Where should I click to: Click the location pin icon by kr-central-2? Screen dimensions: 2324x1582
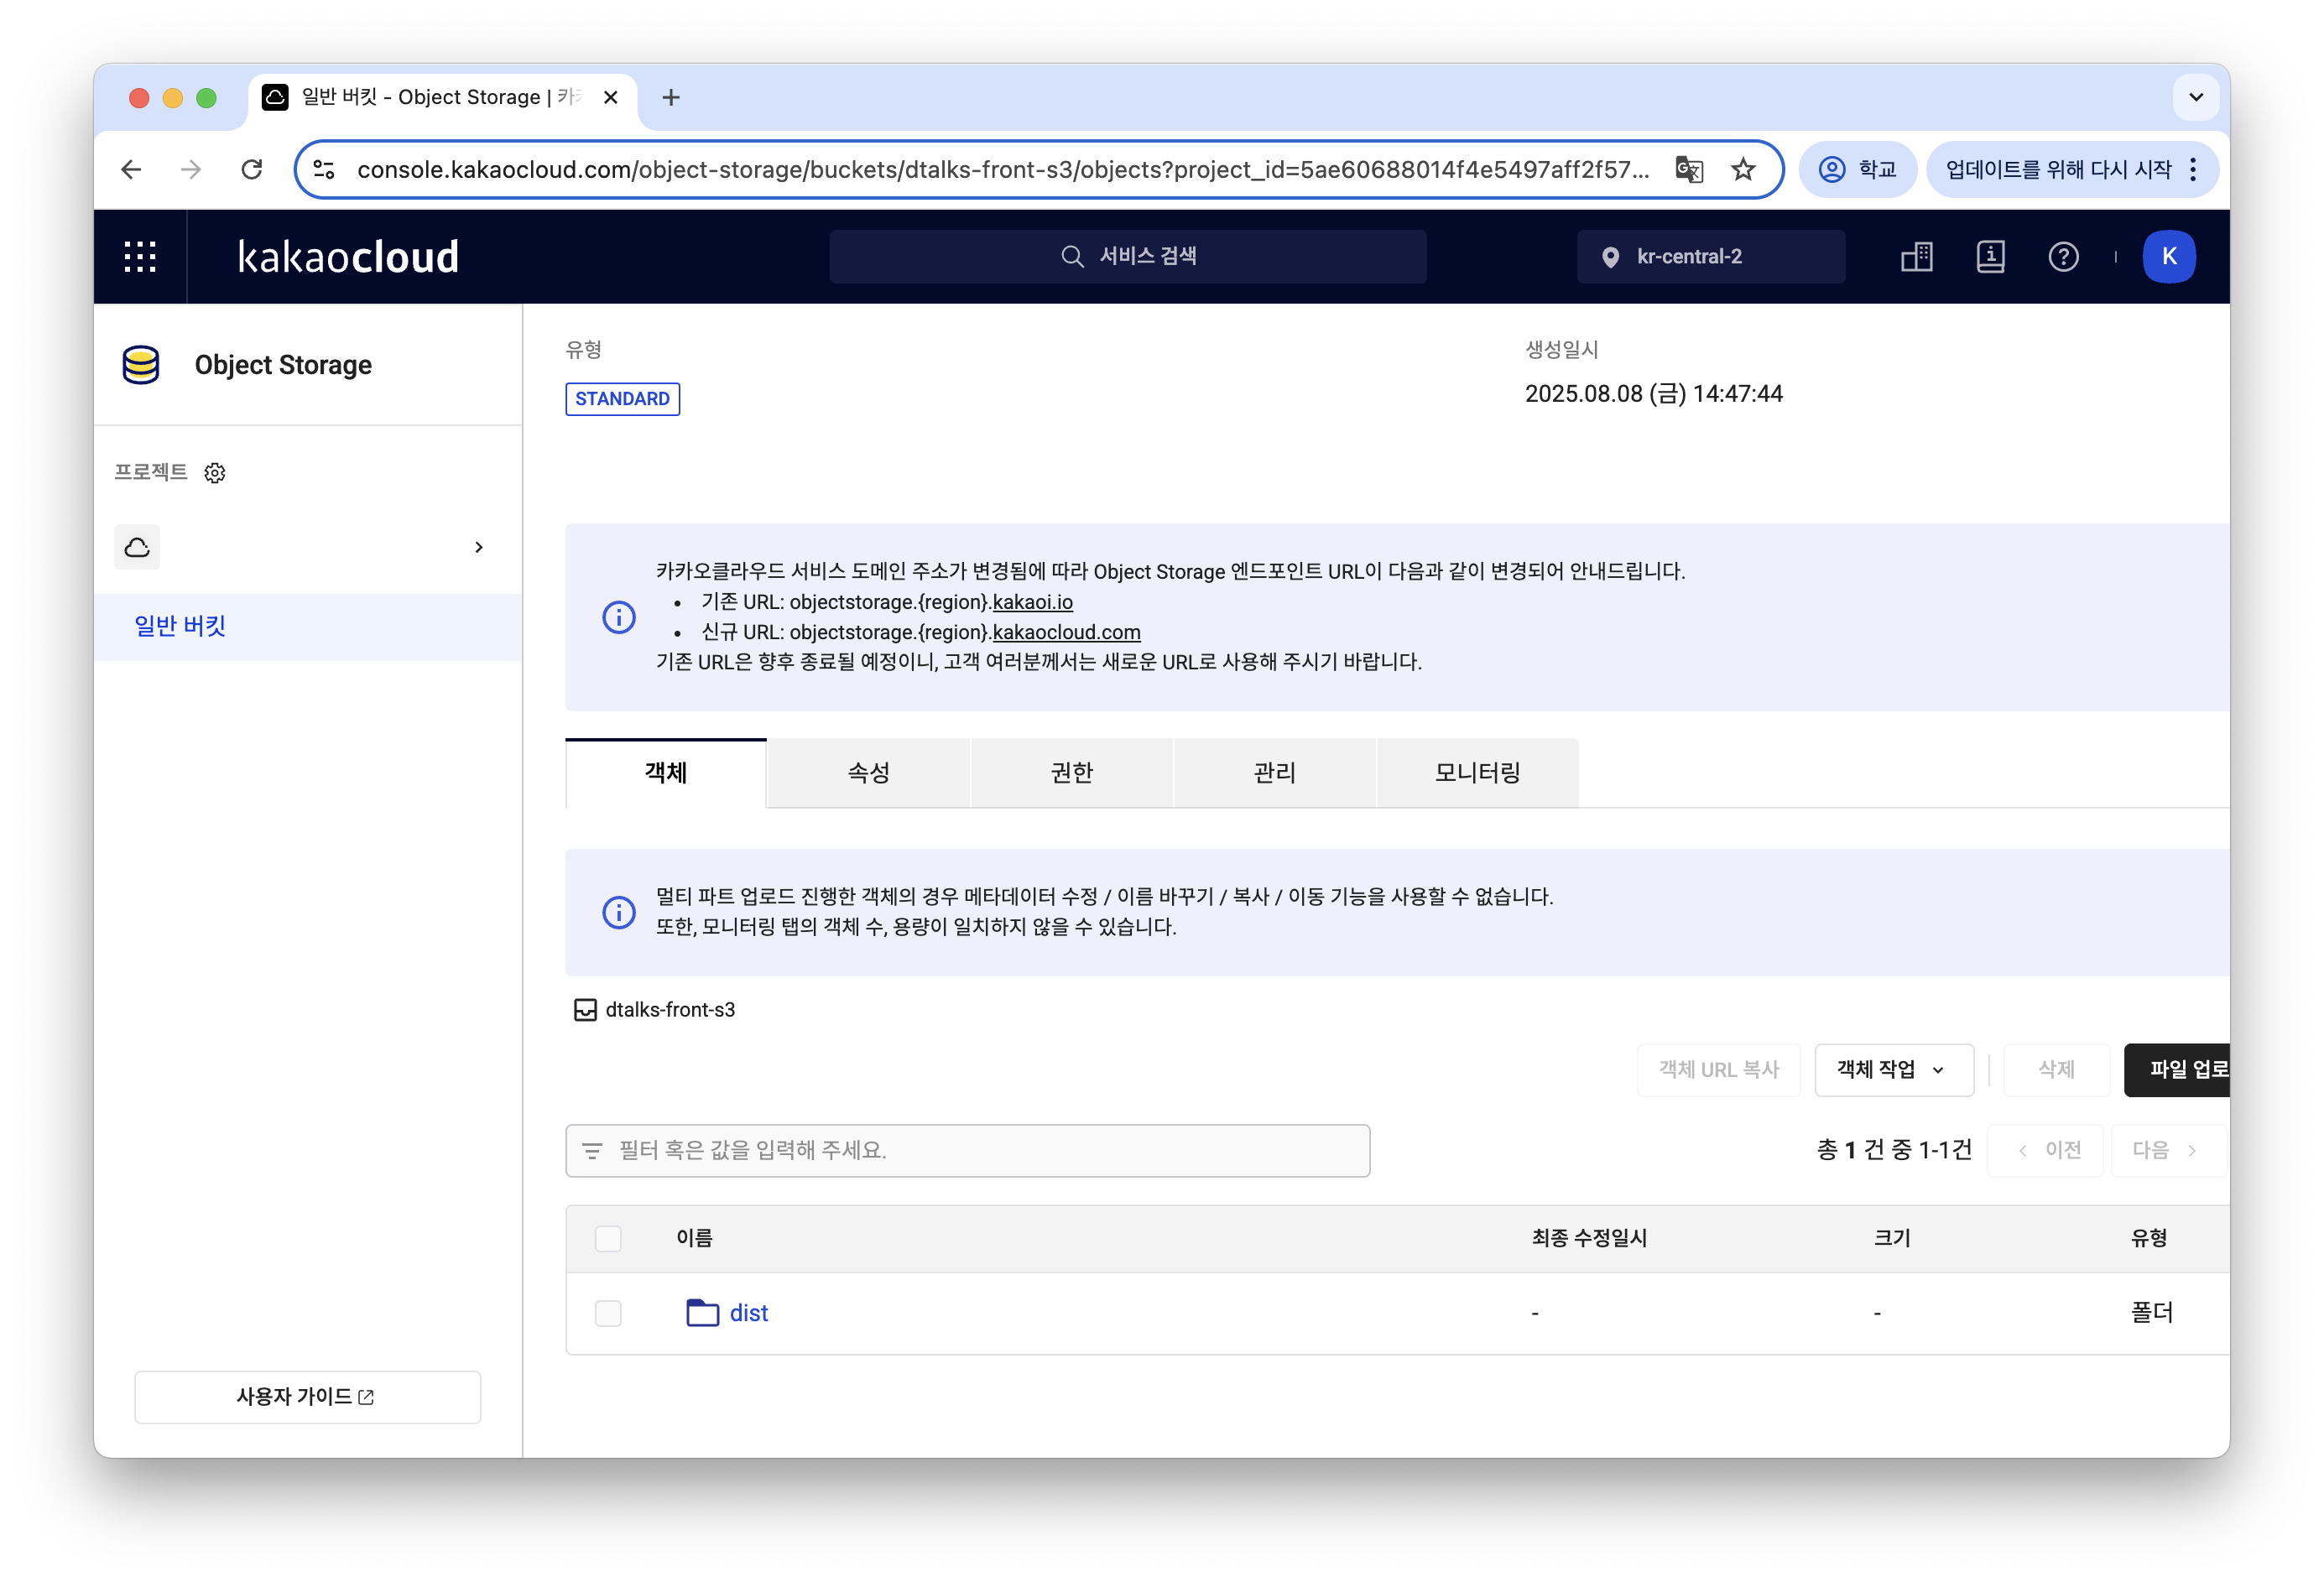point(1610,257)
